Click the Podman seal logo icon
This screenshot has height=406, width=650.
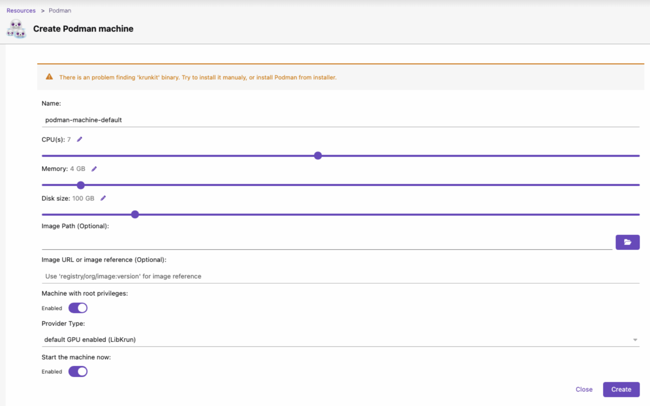pos(16,29)
